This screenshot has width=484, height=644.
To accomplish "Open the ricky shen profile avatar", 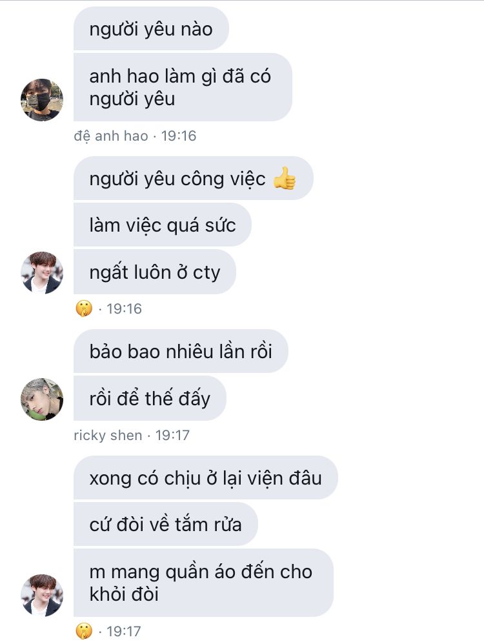I will pos(42,399).
